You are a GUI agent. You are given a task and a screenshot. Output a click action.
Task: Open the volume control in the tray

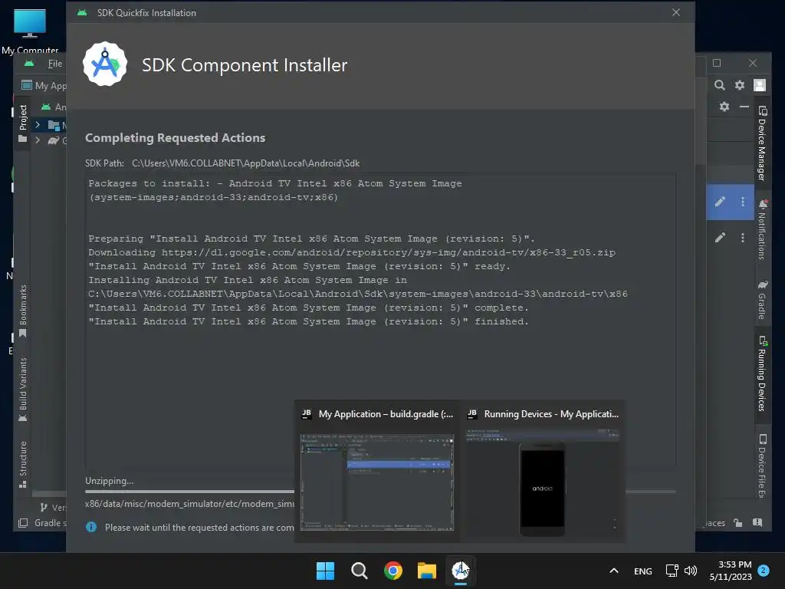pos(691,571)
